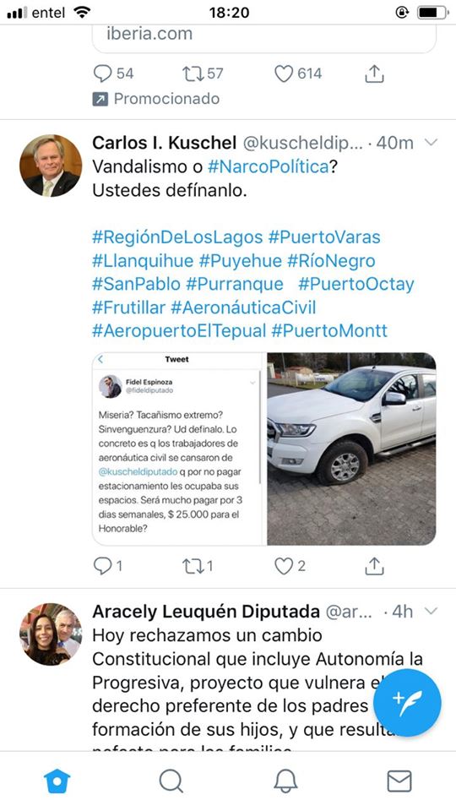
Task: Tap the compose new tweet button
Action: (407, 703)
